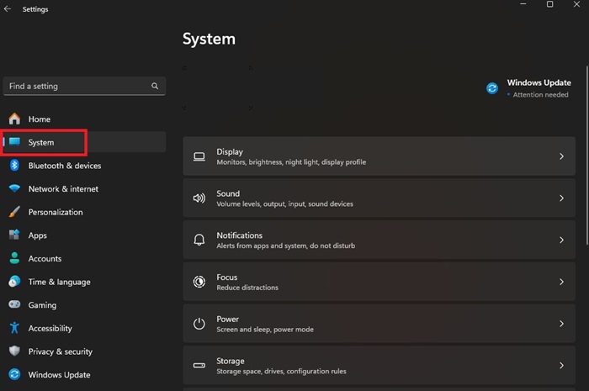Click 'Reduce distractions' text
The image size is (589, 391).
(x=247, y=288)
